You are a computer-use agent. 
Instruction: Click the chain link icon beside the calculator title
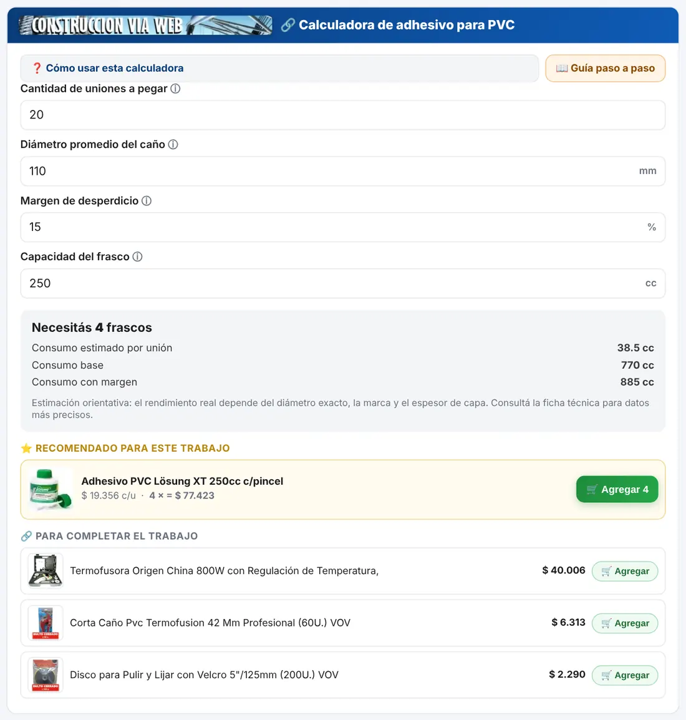tap(287, 25)
